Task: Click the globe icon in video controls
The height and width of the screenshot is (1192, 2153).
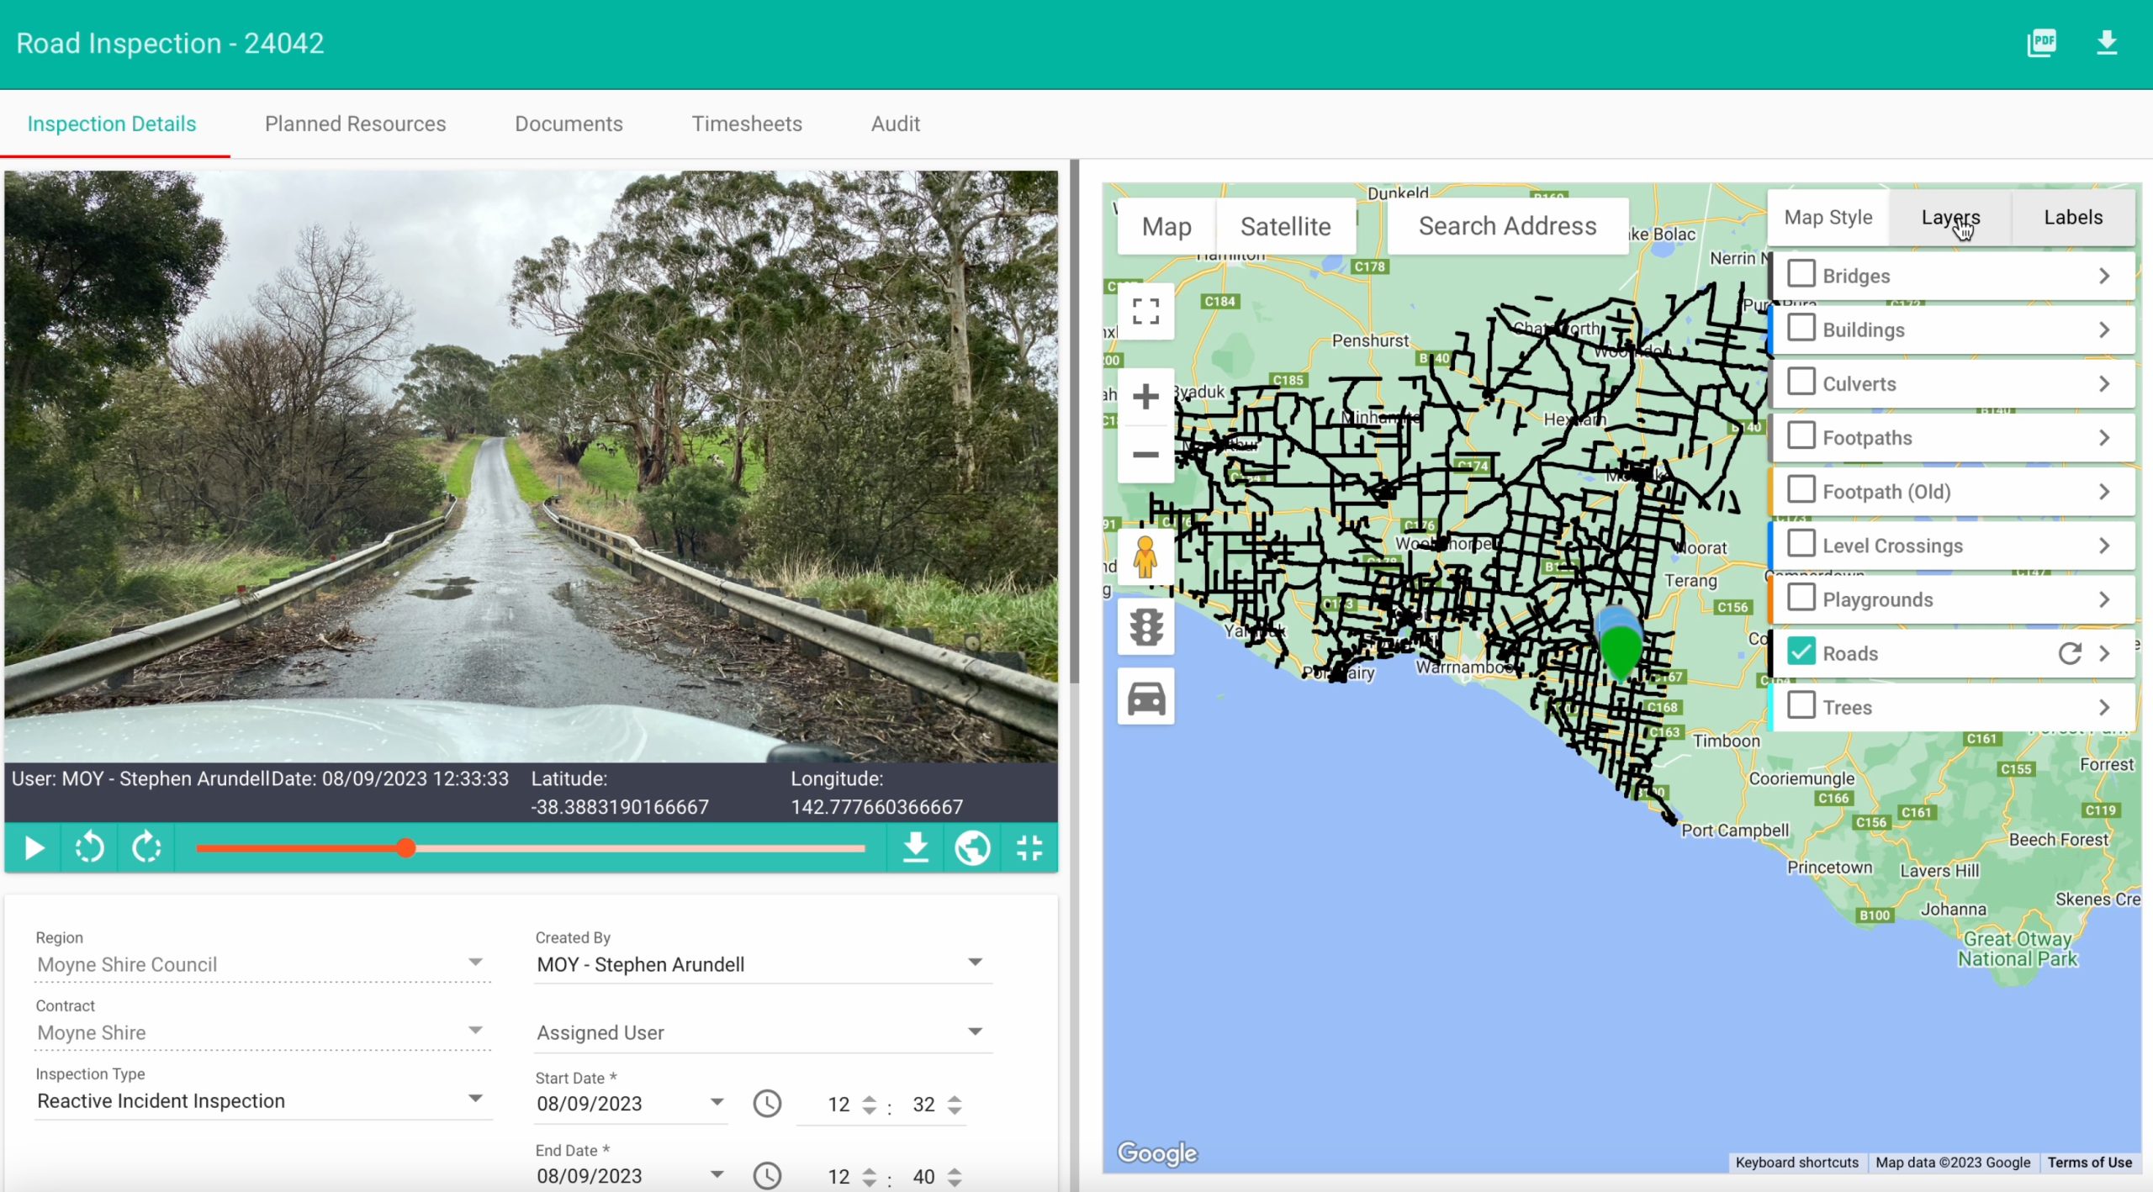Action: pyautogui.click(x=972, y=847)
